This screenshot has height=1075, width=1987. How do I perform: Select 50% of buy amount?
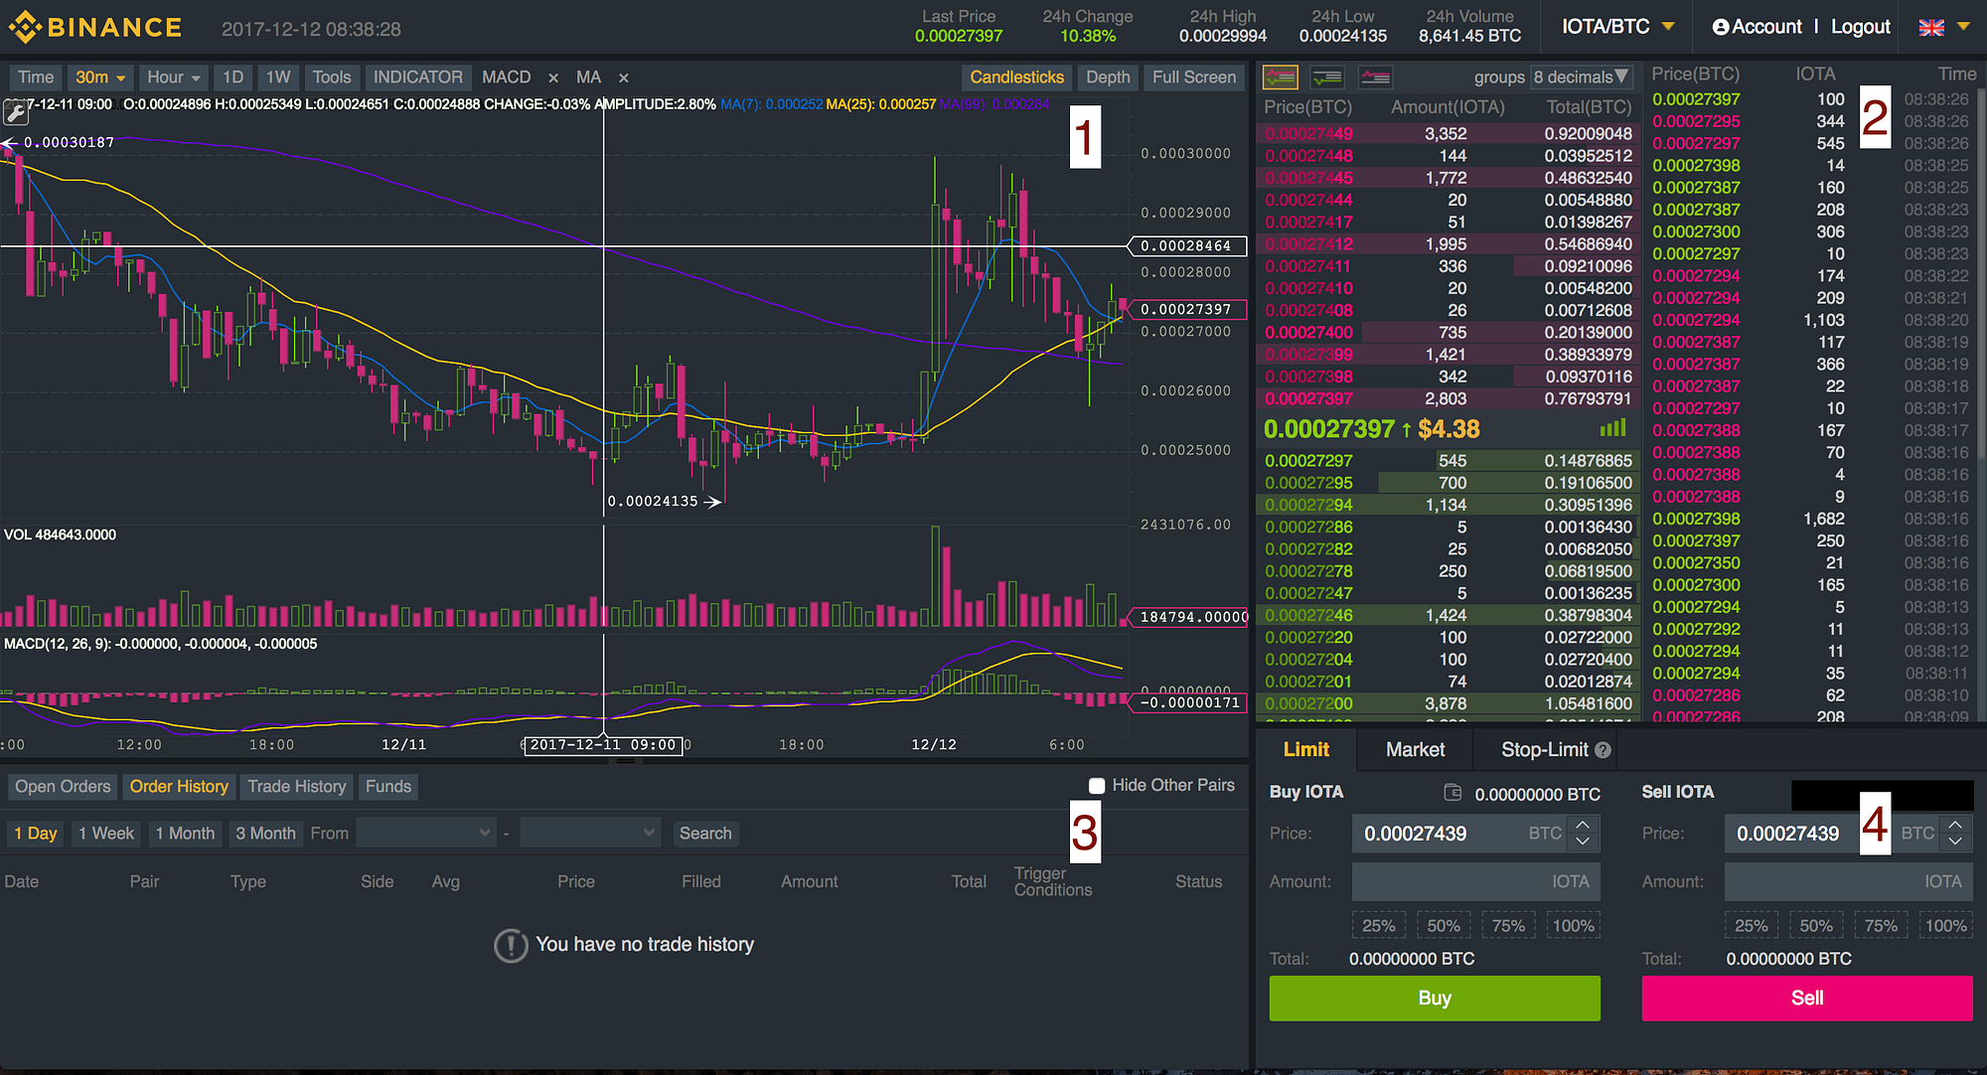click(1443, 926)
